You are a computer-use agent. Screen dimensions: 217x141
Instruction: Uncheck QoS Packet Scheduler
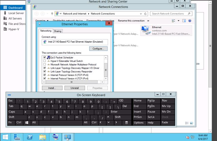point(45,57)
